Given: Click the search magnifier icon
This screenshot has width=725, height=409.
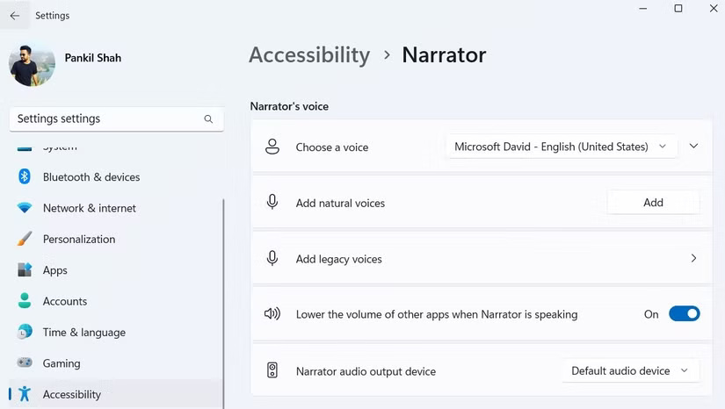Looking at the screenshot, I should (208, 119).
